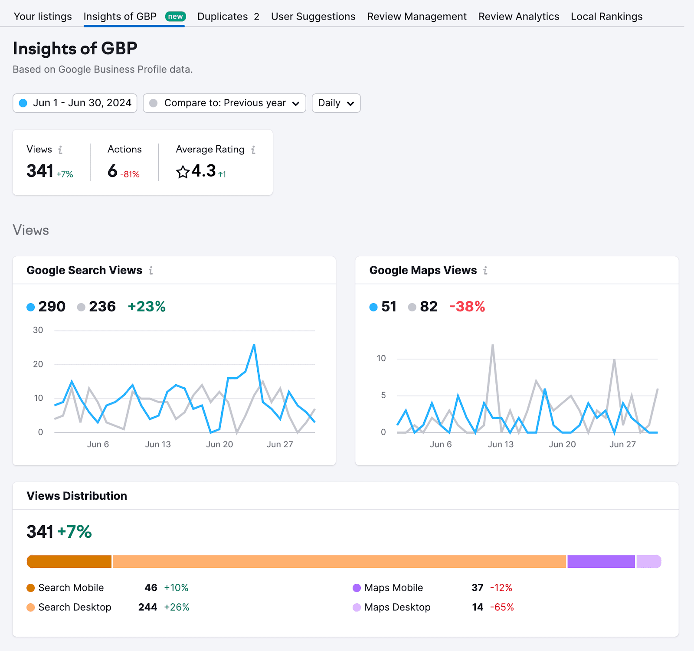Click the 4.3 average rating value

(203, 171)
